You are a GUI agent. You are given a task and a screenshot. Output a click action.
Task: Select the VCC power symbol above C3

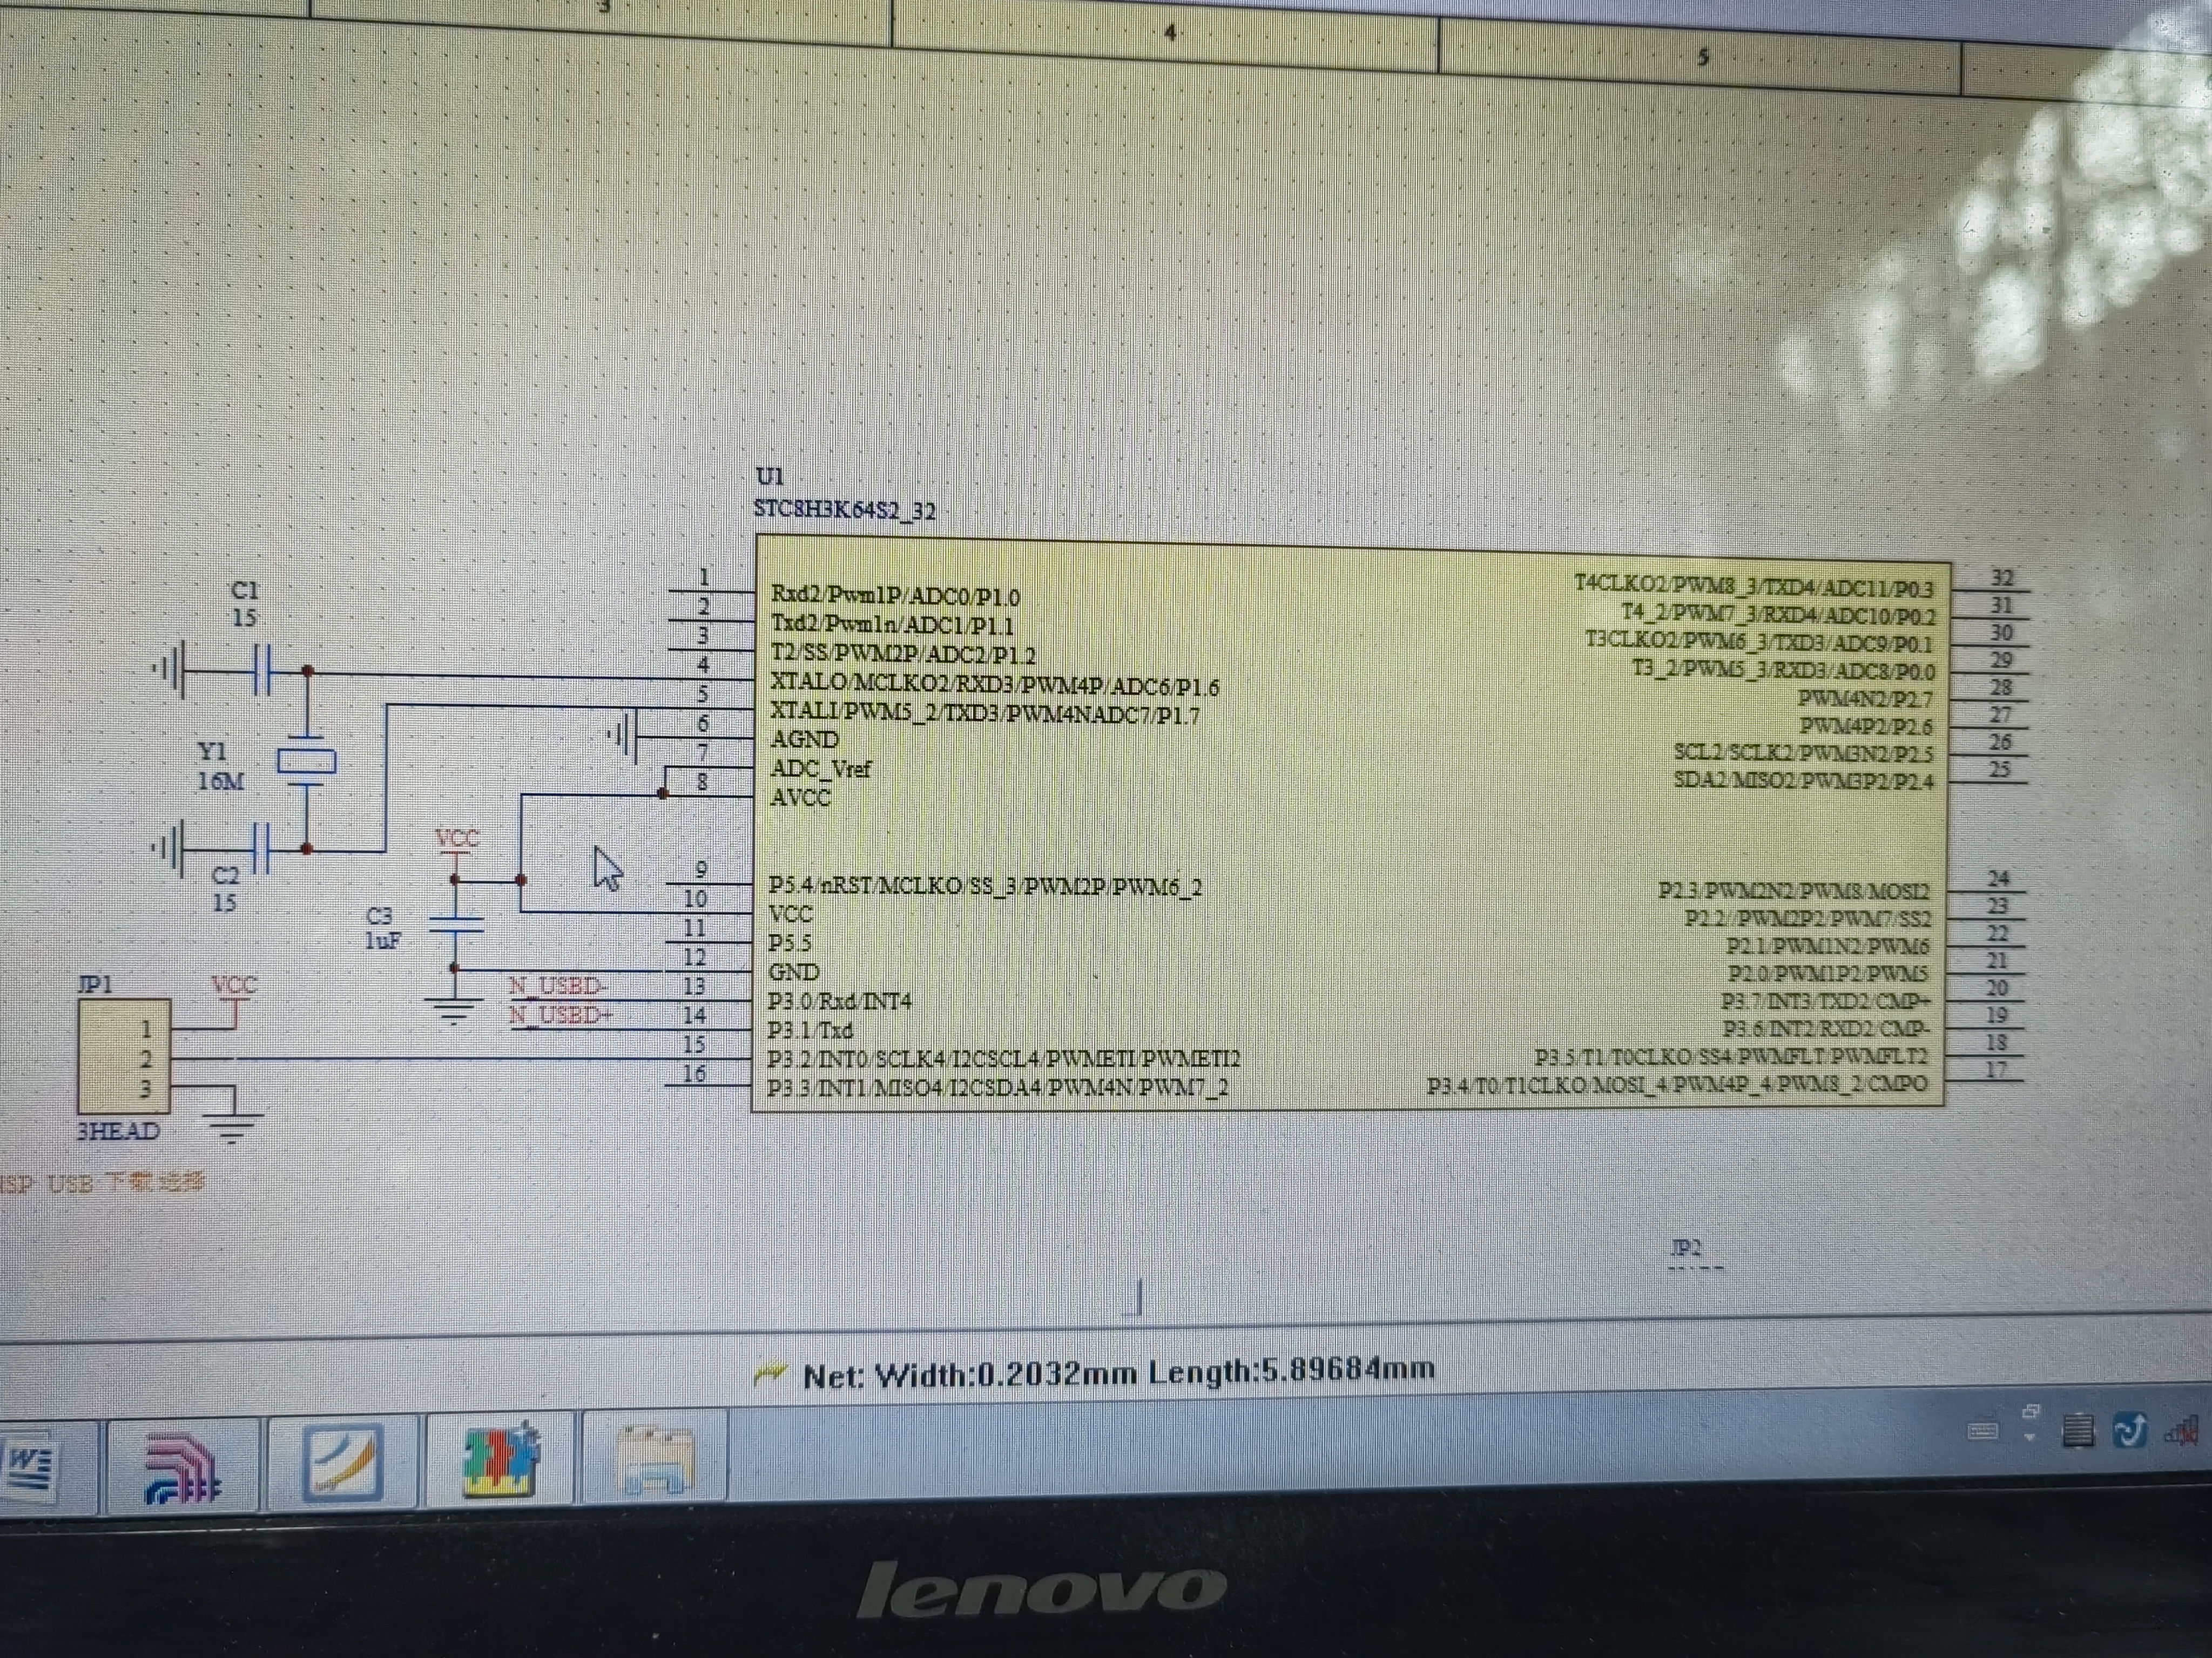click(x=457, y=841)
